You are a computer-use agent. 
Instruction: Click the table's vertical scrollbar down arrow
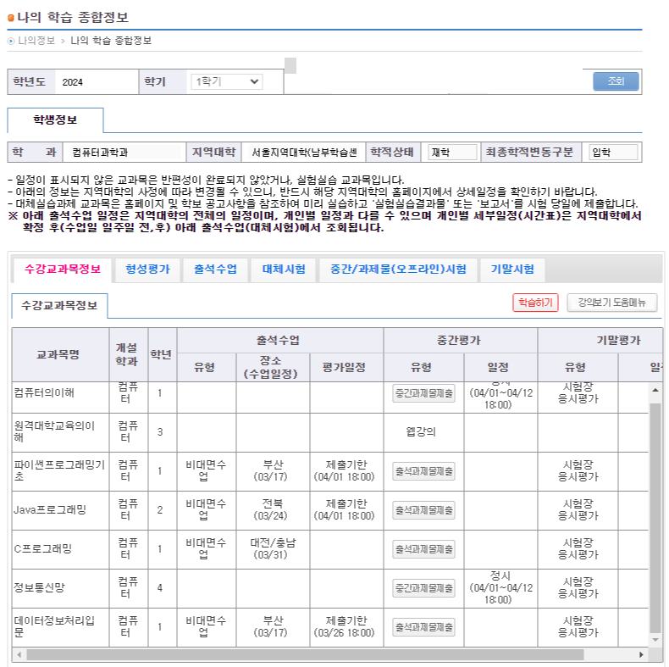pos(655,639)
